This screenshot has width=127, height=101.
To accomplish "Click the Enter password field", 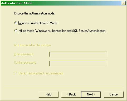I will tap(78, 54).
